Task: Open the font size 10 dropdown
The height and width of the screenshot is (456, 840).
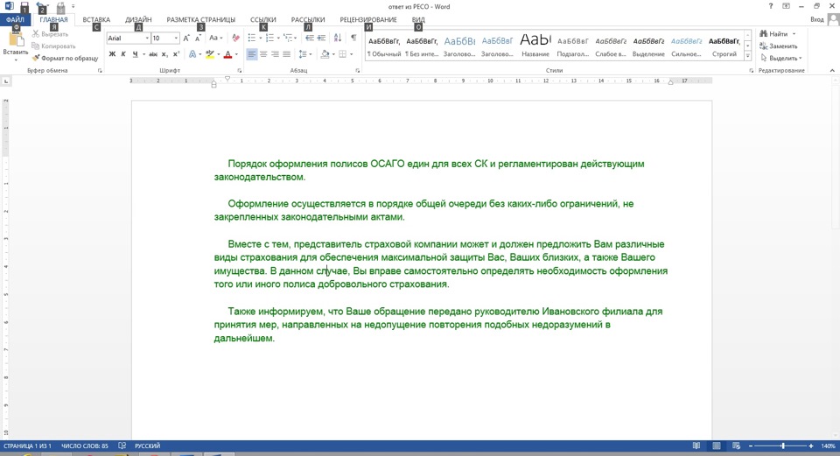Action: pyautogui.click(x=176, y=38)
